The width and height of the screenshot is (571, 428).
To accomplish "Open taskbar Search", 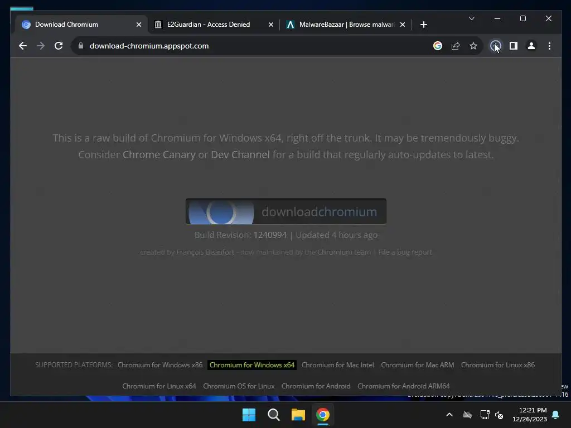I will tap(273, 415).
